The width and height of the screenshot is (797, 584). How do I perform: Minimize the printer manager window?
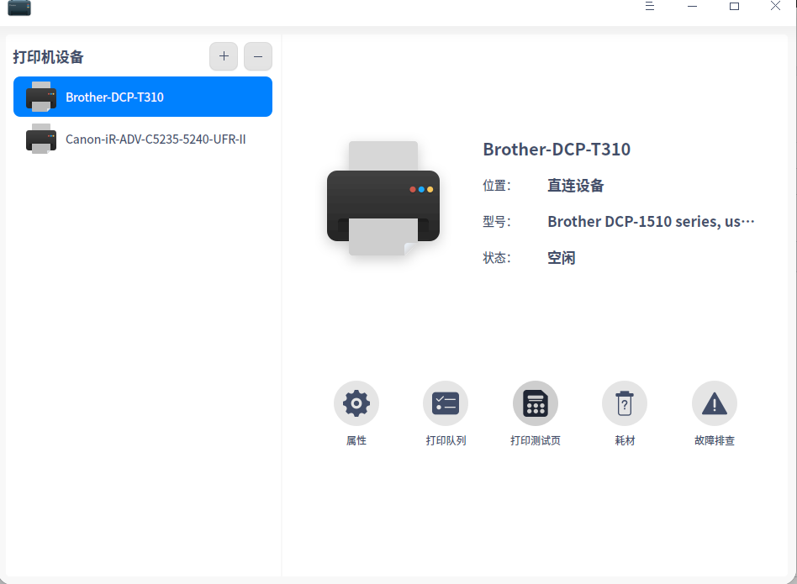tap(692, 6)
